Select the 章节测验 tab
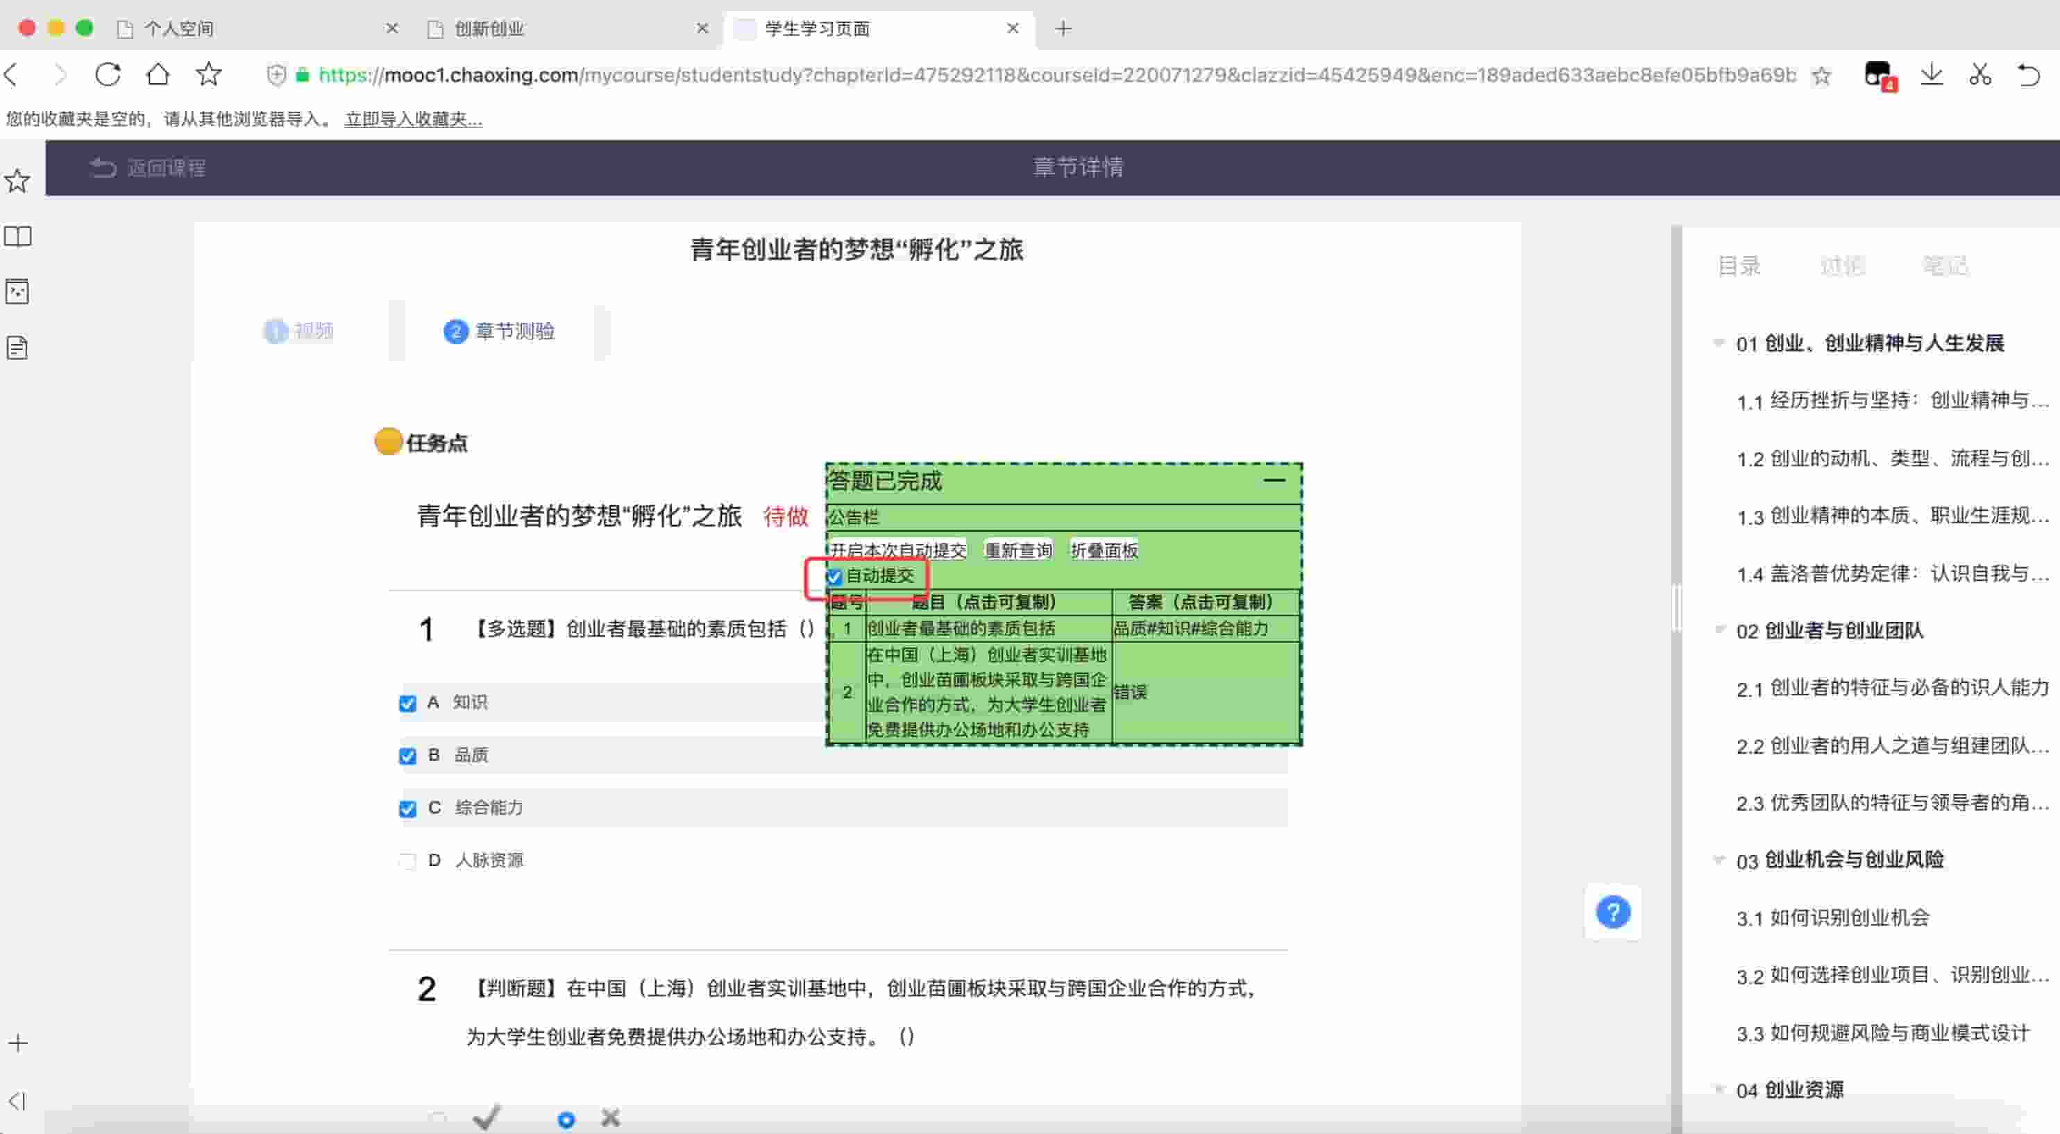The height and width of the screenshot is (1134, 2060). click(500, 331)
